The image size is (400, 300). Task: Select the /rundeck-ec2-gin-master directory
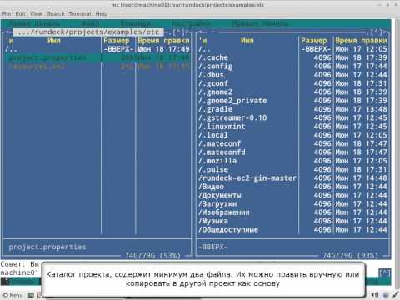pyautogui.click(x=293, y=178)
